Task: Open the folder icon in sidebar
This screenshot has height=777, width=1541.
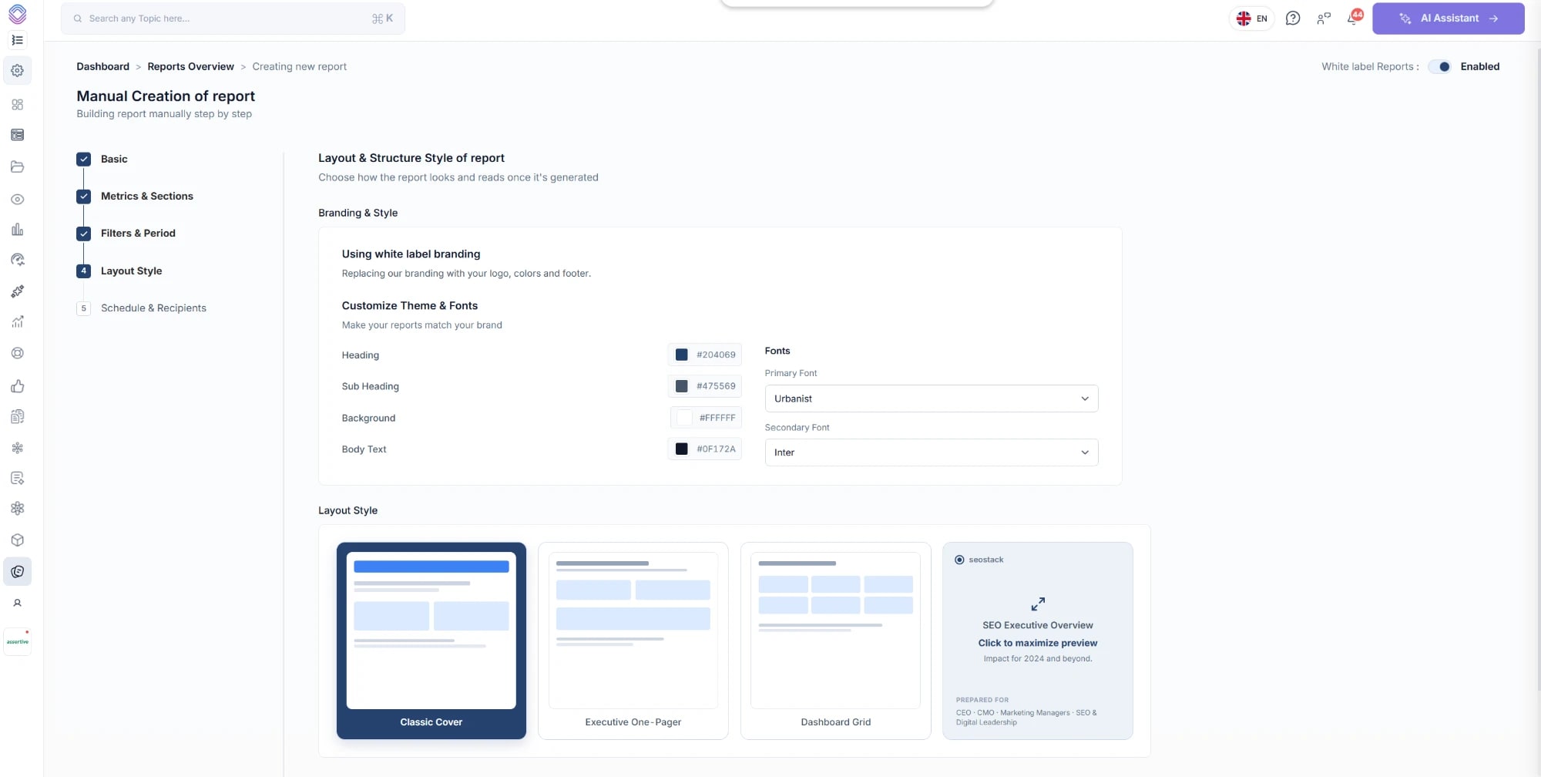Action: tap(17, 166)
